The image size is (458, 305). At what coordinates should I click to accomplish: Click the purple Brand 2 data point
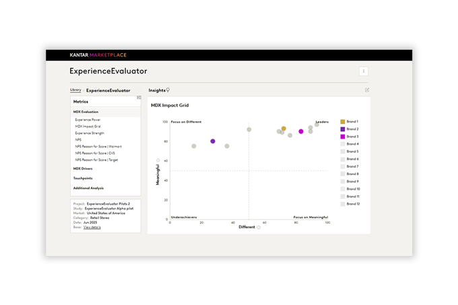pos(213,141)
